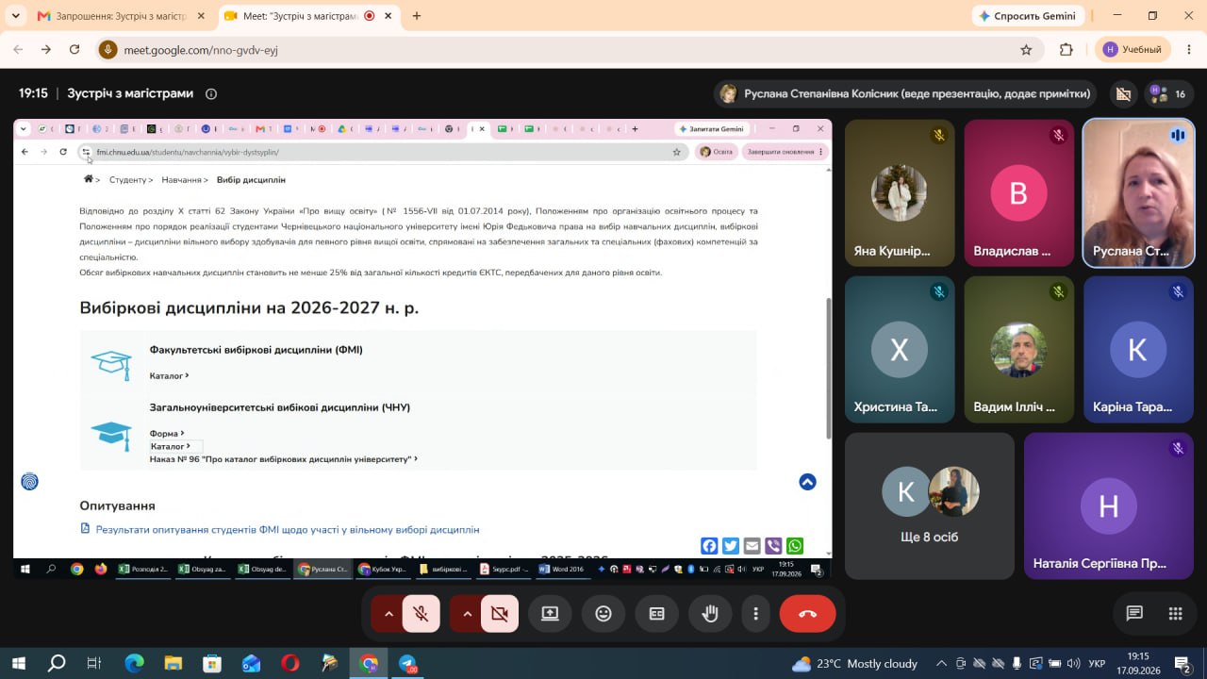The width and height of the screenshot is (1207, 679).
Task: Open the Форма link in shared screen
Action: tap(167, 433)
